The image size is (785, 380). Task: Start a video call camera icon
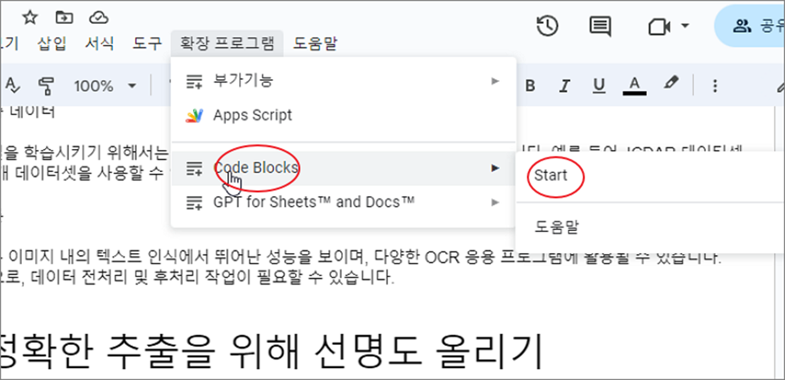pos(659,26)
